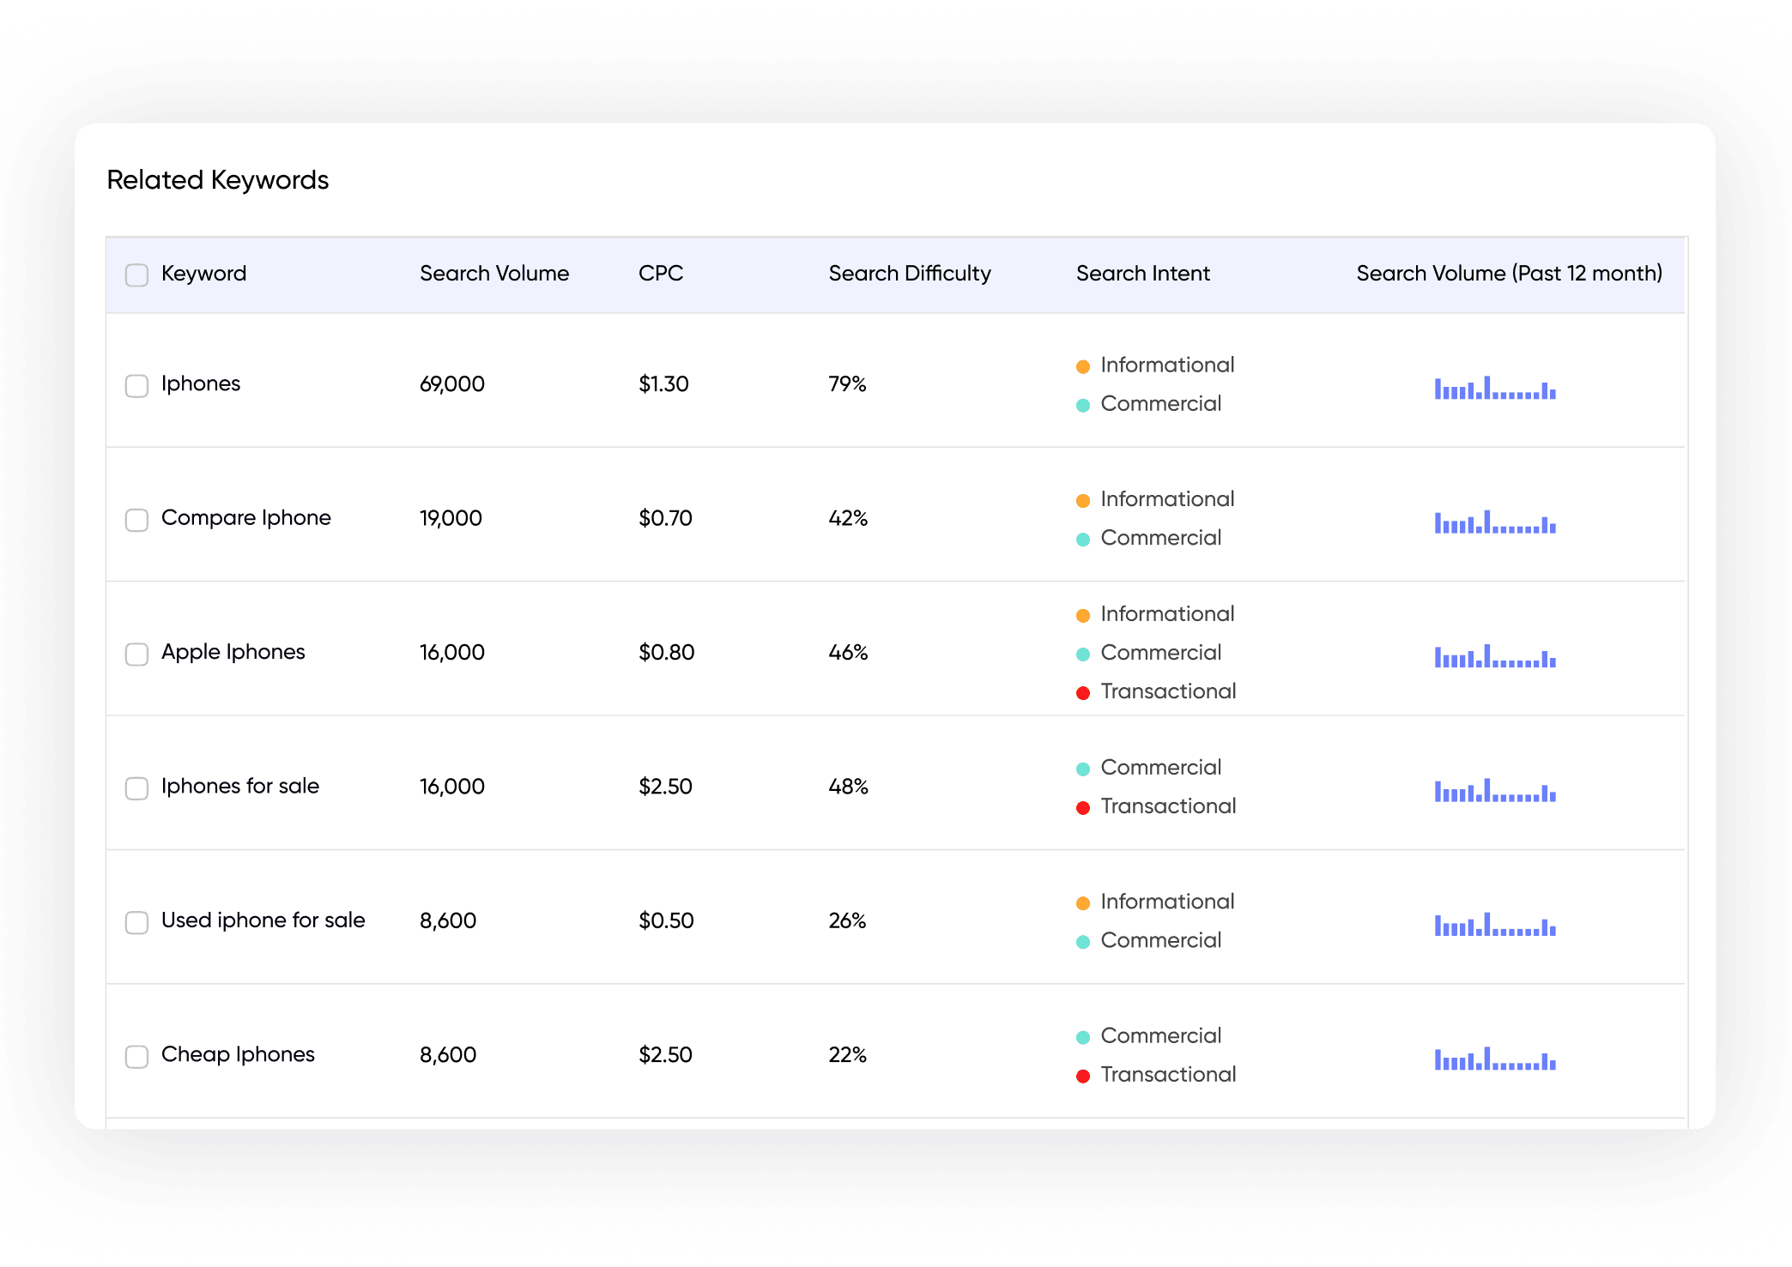Check the Apple Iphones row checkbox
This screenshot has height=1267, width=1792.
pyautogui.click(x=136, y=654)
